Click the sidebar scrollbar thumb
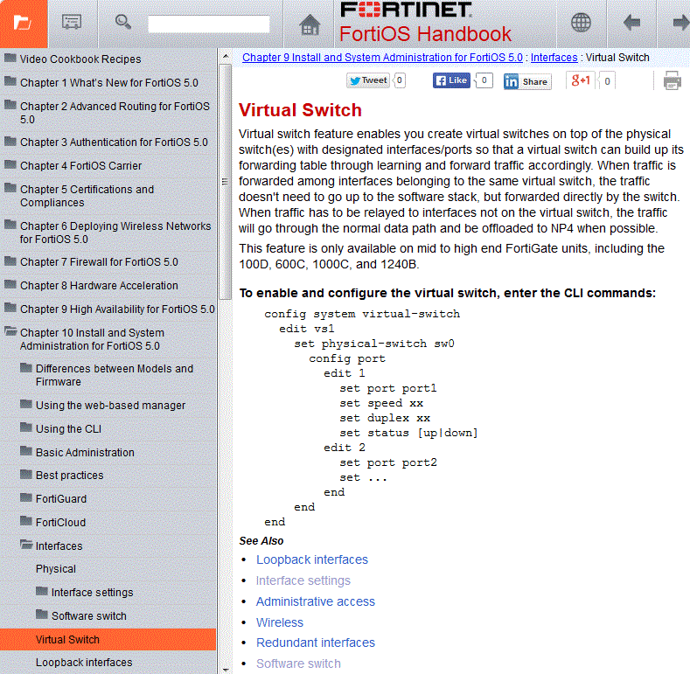The height and width of the screenshot is (674, 690). [226, 182]
